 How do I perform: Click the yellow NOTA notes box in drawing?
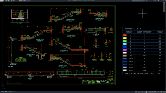[x=15, y=82]
